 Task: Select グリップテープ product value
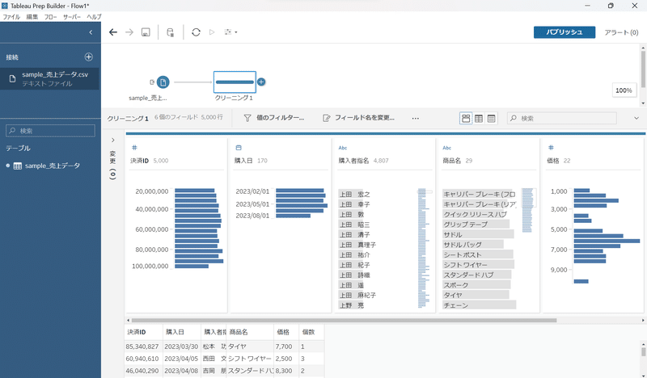pos(476,225)
